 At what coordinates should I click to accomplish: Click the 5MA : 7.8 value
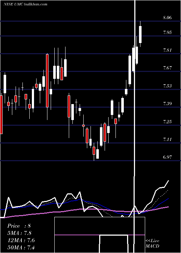point(20,233)
